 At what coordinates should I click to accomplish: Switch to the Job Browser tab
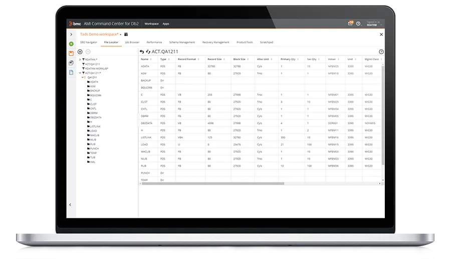132,42
